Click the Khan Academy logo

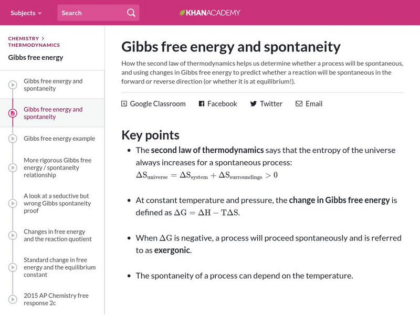point(209,13)
